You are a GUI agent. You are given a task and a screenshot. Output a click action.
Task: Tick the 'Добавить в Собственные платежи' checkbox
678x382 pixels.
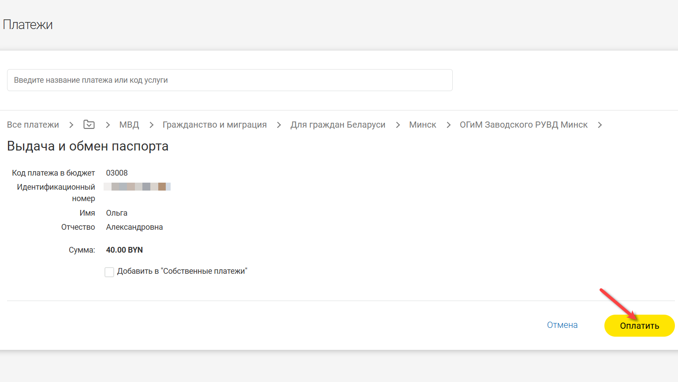point(109,272)
